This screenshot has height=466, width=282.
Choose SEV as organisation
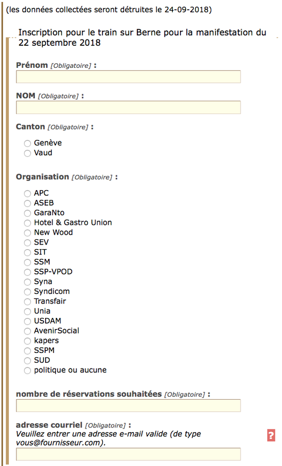coord(27,243)
